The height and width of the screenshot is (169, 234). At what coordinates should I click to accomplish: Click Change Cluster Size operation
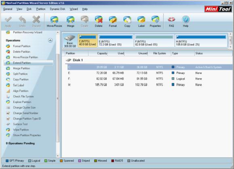point(24,107)
